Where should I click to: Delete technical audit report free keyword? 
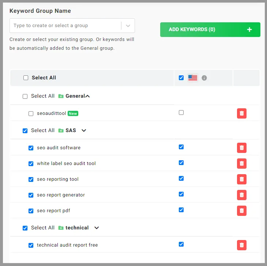pos(242,245)
